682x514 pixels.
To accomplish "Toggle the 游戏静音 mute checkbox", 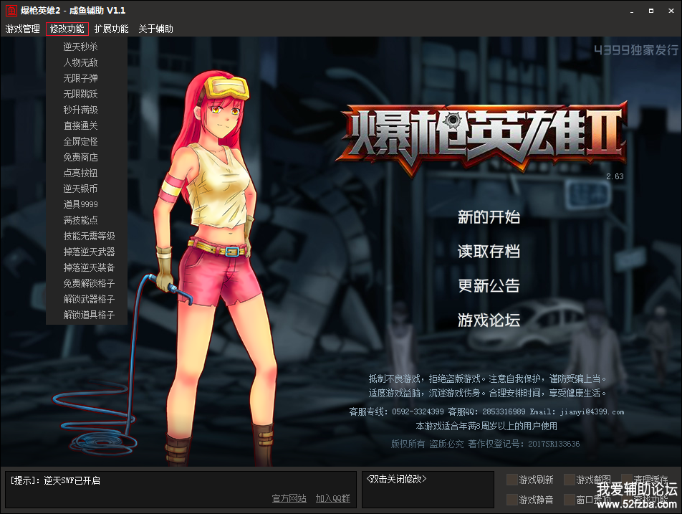I will (x=512, y=500).
